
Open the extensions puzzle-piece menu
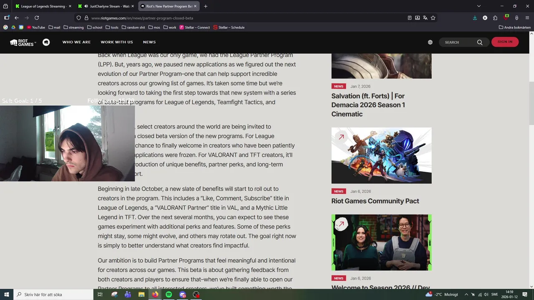coord(495,18)
